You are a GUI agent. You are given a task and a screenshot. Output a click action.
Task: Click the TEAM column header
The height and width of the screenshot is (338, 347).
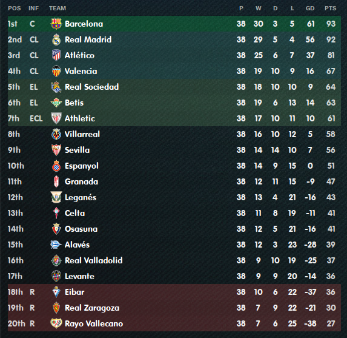(58, 8)
